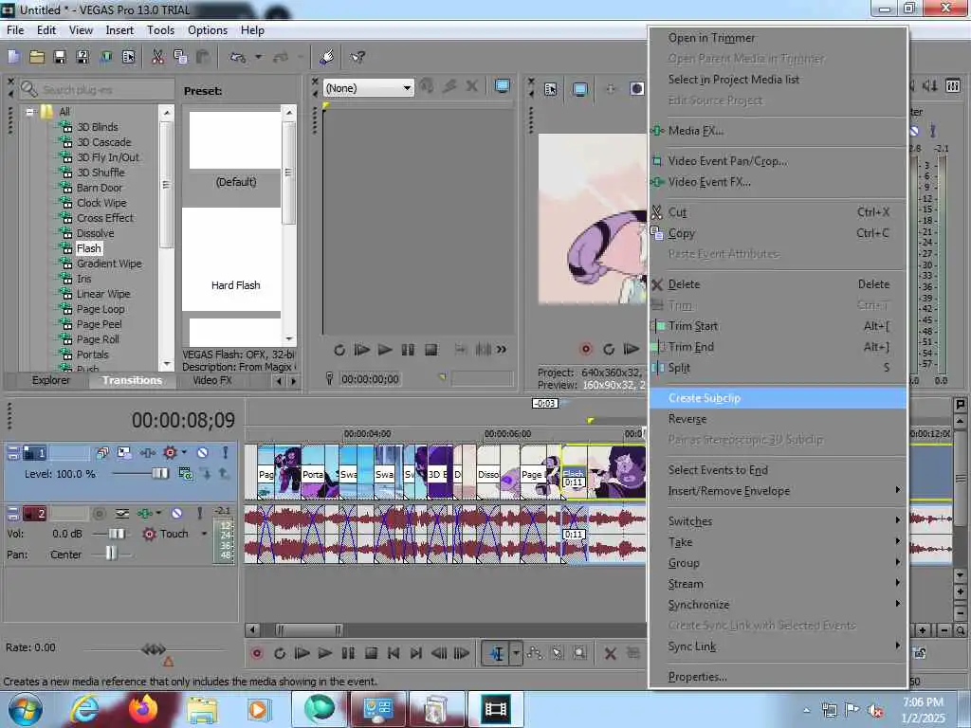The image size is (971, 728).
Task: Click the Delete X icon in timeline toolbar
Action: [x=610, y=653]
